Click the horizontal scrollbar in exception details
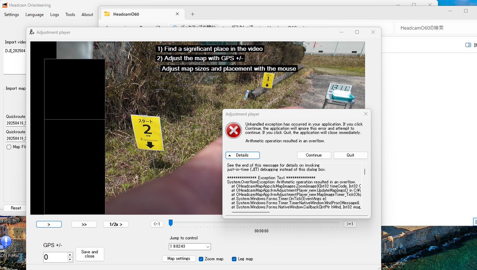This screenshot has height=270, width=477. (250, 212)
